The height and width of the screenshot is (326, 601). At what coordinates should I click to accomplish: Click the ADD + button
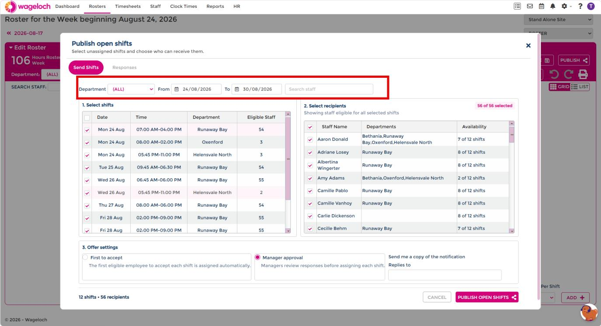point(576,298)
